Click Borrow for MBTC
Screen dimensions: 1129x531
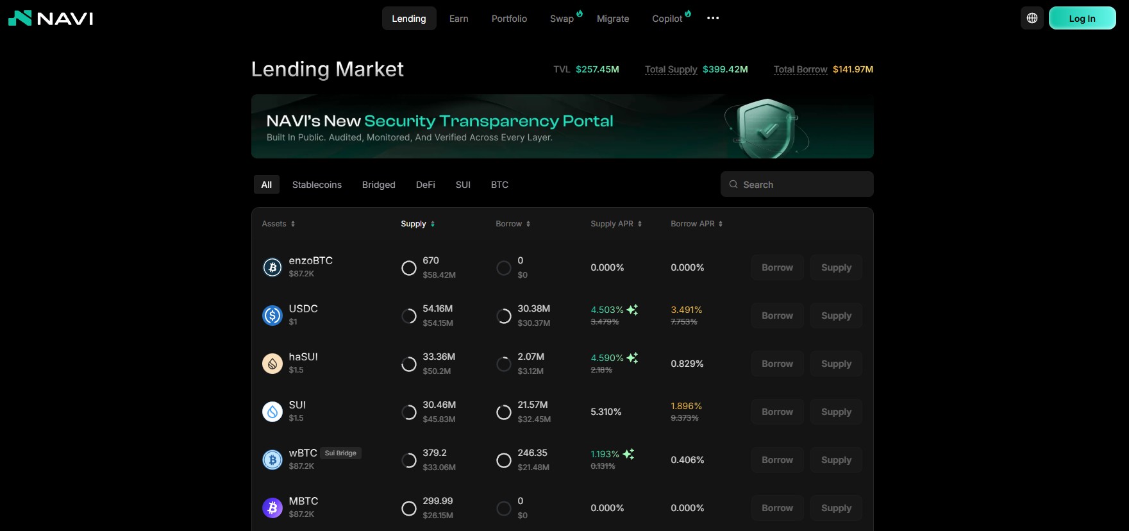(778, 508)
